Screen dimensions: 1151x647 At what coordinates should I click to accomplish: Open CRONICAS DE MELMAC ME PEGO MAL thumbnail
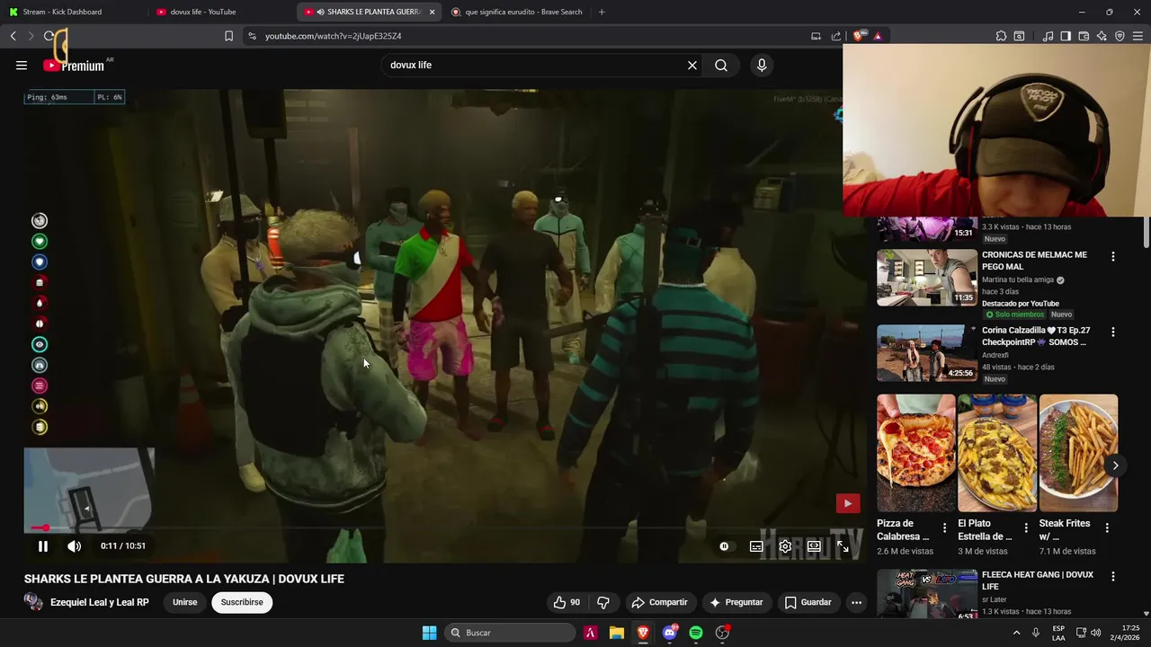927,278
